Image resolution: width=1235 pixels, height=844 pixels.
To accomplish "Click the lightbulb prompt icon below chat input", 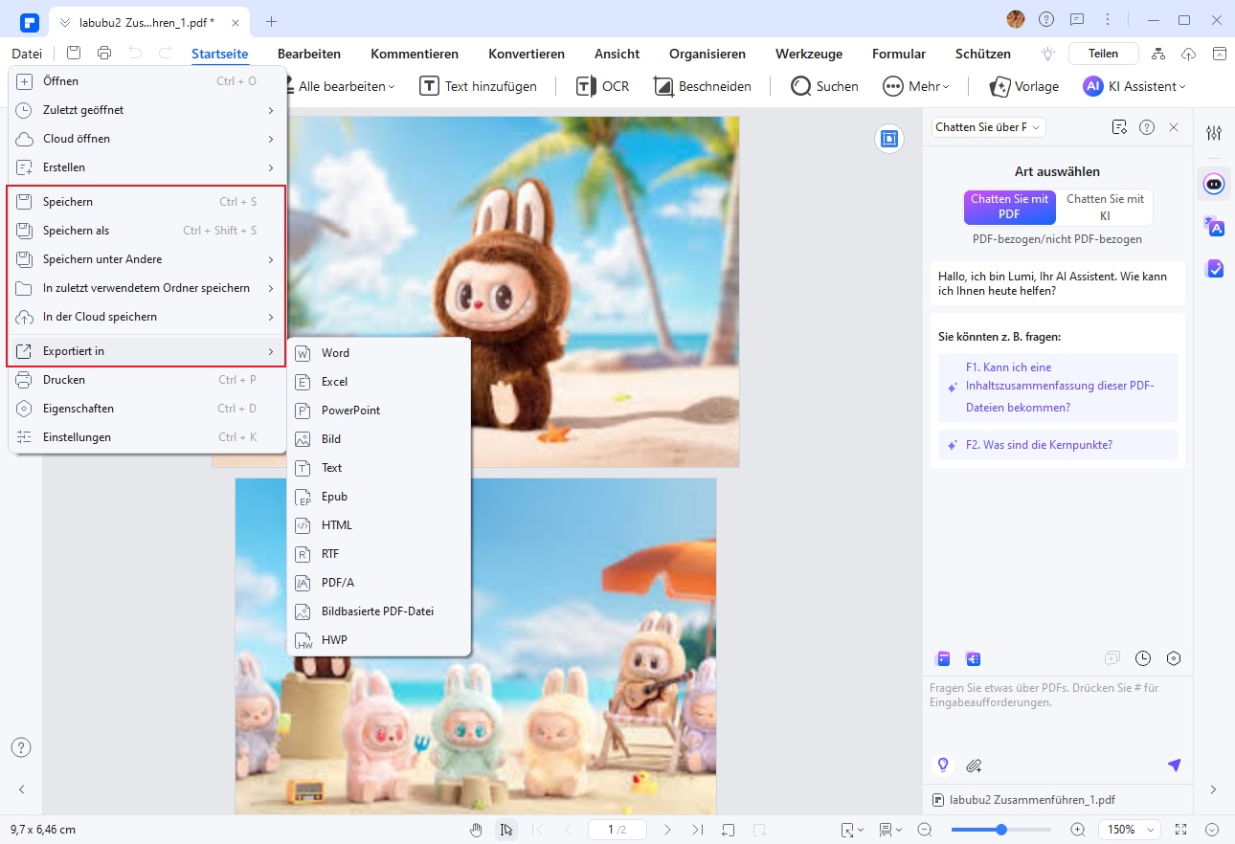I will (943, 765).
